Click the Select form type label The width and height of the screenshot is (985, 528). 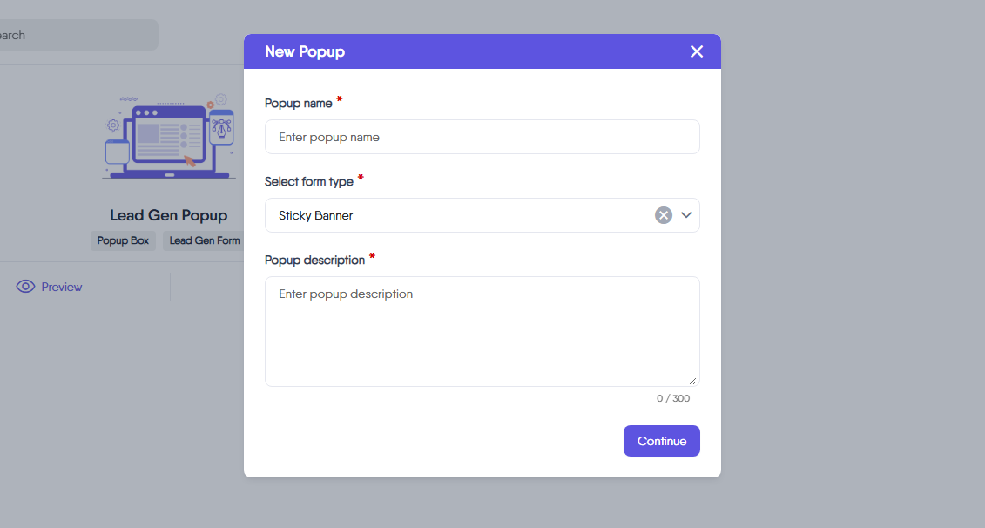pos(309,181)
